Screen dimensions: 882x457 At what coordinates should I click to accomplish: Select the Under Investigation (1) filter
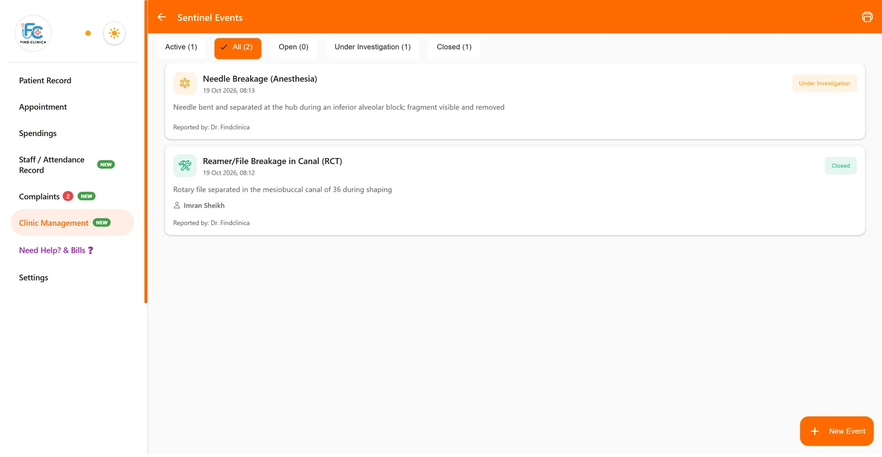point(373,47)
